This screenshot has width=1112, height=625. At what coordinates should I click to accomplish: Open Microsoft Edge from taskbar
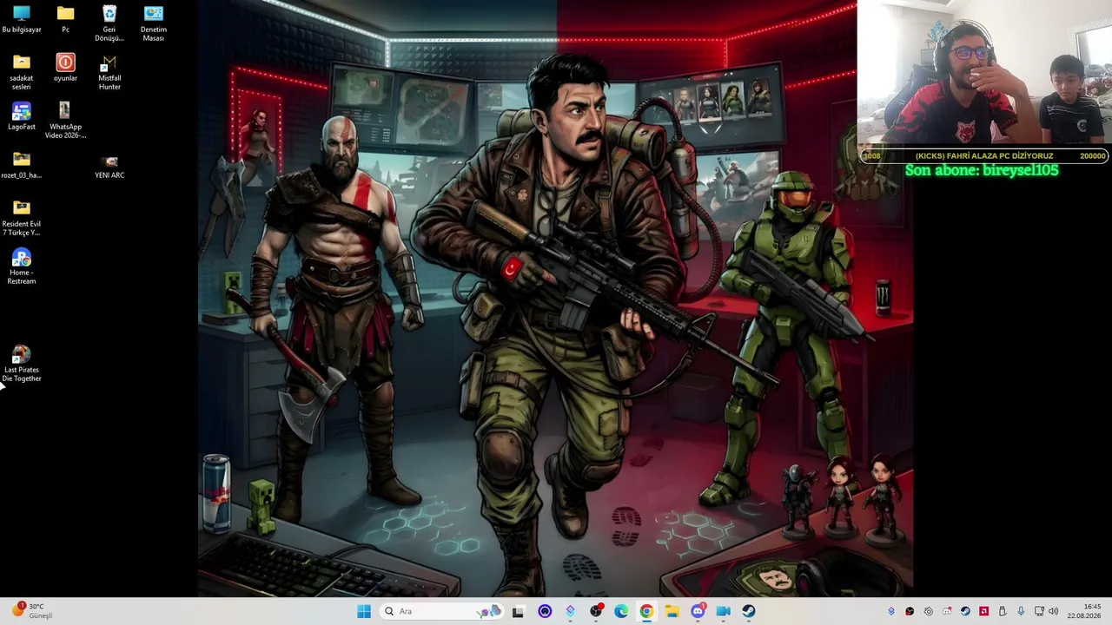pos(621,611)
